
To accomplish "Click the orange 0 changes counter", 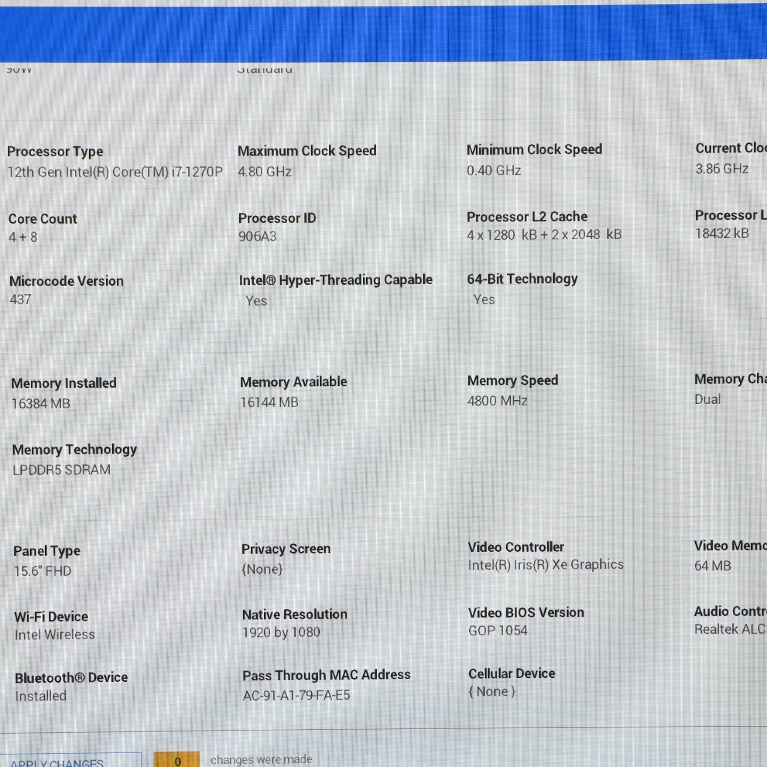I will (x=177, y=760).
